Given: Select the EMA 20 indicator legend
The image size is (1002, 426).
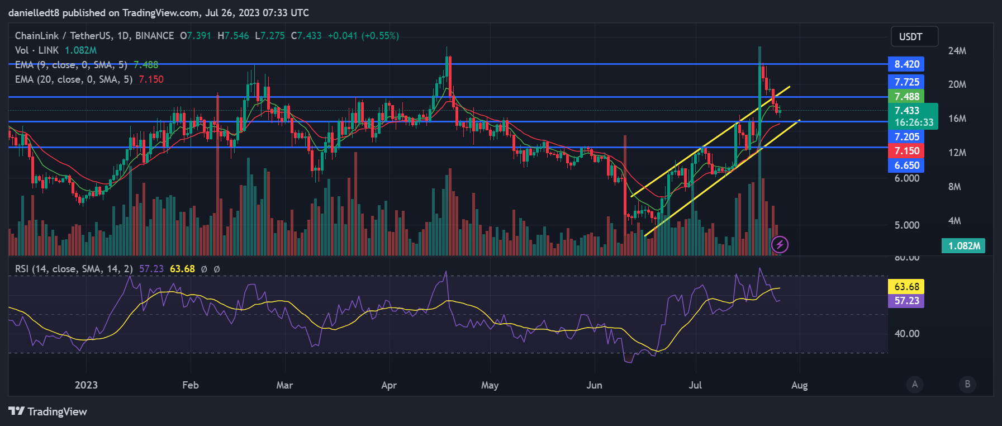Looking at the screenshot, I should pyautogui.click(x=89, y=79).
